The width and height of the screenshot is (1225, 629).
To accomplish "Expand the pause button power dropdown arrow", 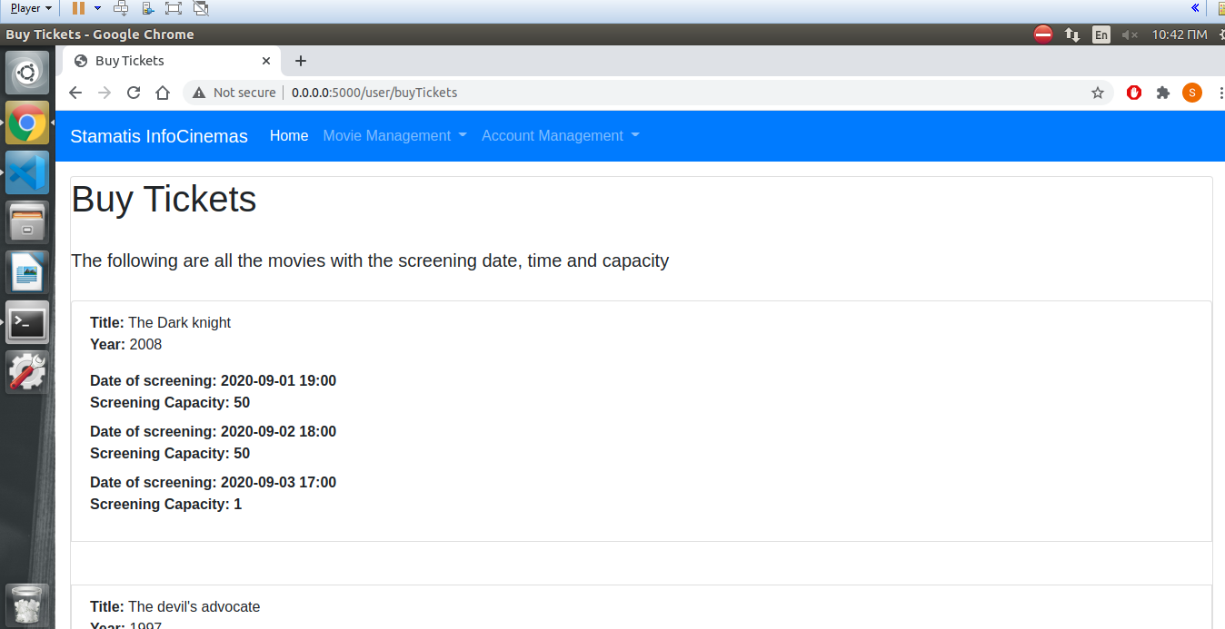I will point(97,8).
